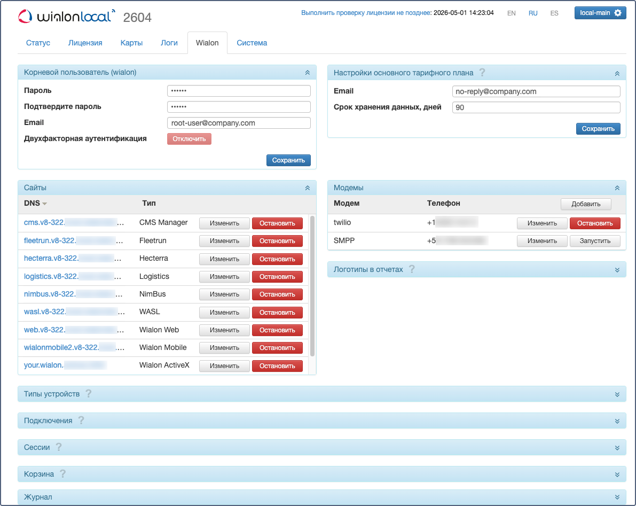This screenshot has height=506, width=636.
Task: Click the help icon next to Корзина
Action: click(63, 474)
